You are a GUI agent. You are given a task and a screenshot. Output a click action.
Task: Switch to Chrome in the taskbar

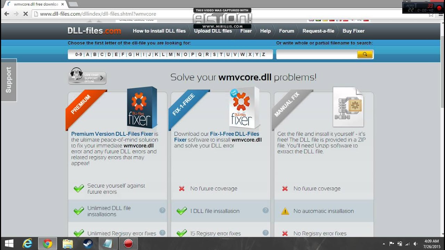(x=48, y=244)
